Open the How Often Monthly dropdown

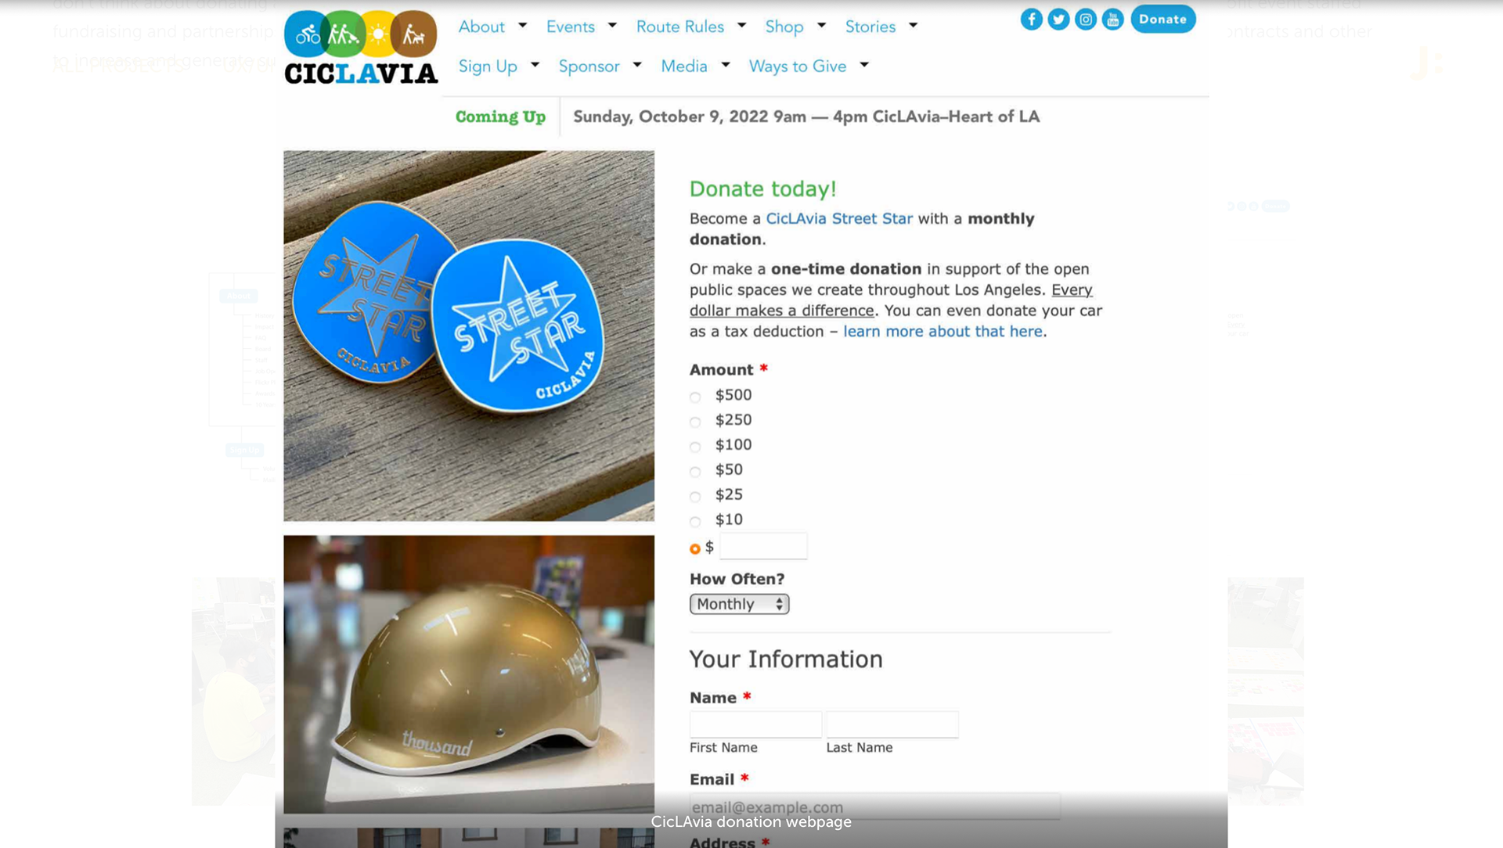(x=739, y=604)
